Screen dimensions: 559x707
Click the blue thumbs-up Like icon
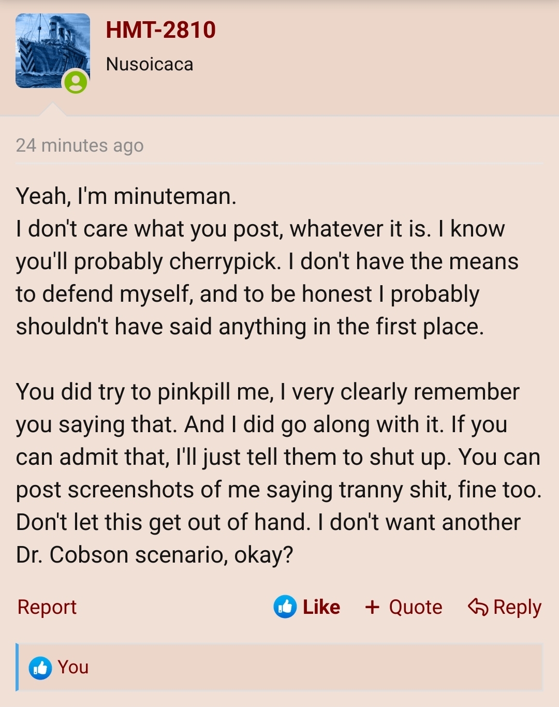click(285, 607)
